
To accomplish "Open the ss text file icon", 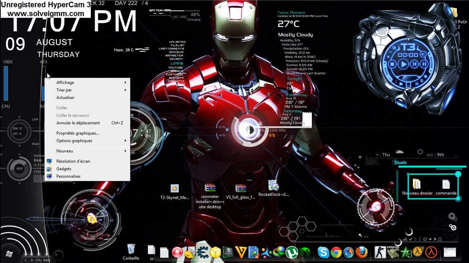I will (151, 252).
